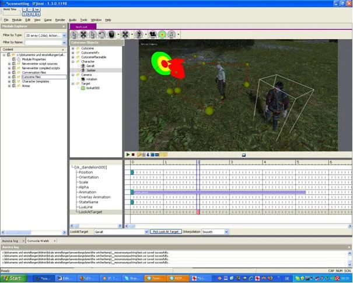Open the Window menu
The image size is (353, 283).
(96, 20)
